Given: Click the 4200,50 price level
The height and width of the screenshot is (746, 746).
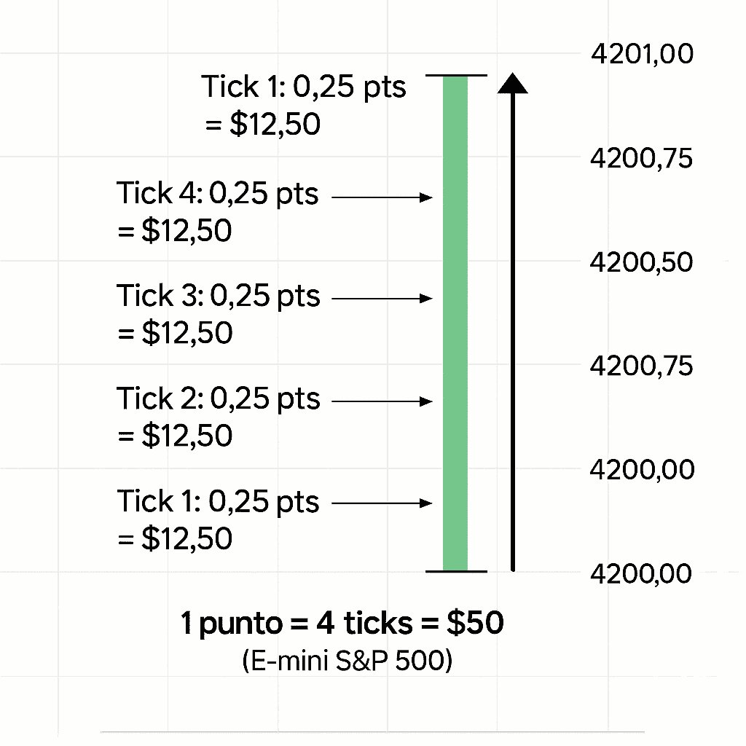Looking at the screenshot, I should point(641,262).
